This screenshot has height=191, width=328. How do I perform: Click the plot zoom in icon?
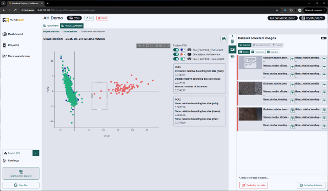point(156,45)
